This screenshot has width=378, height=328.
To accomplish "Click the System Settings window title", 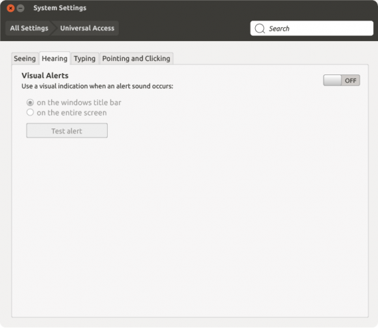I will point(60,8).
